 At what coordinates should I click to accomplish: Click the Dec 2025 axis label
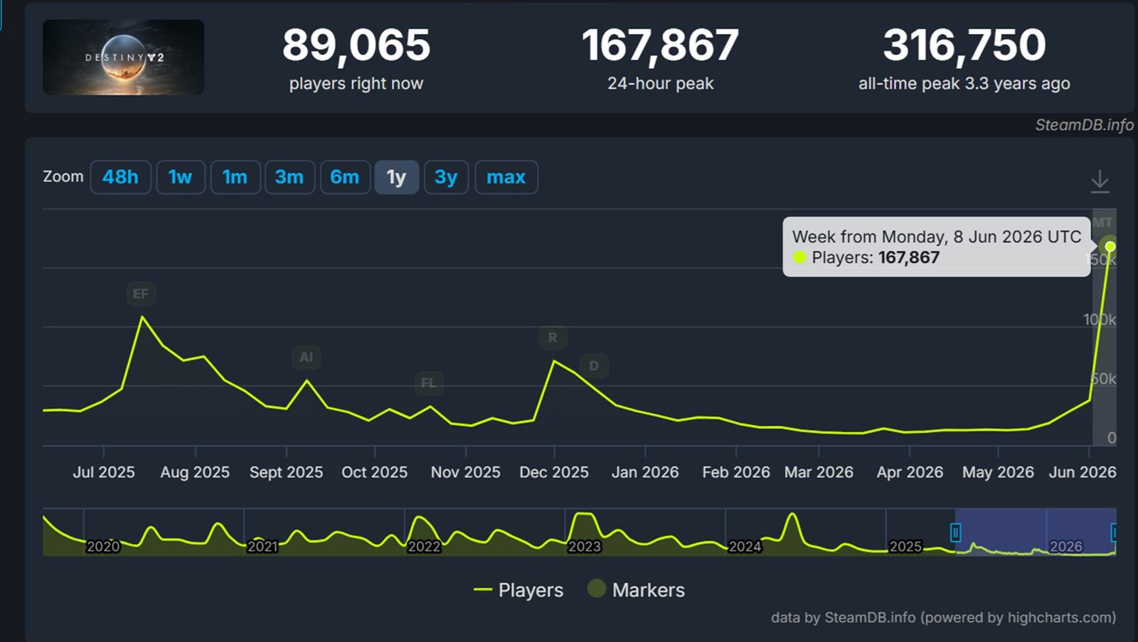tap(554, 472)
